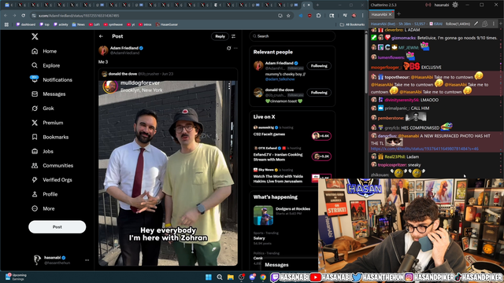The width and height of the screenshot is (504, 283).
Task: Open Chatterino settings gear
Action: coord(455,5)
